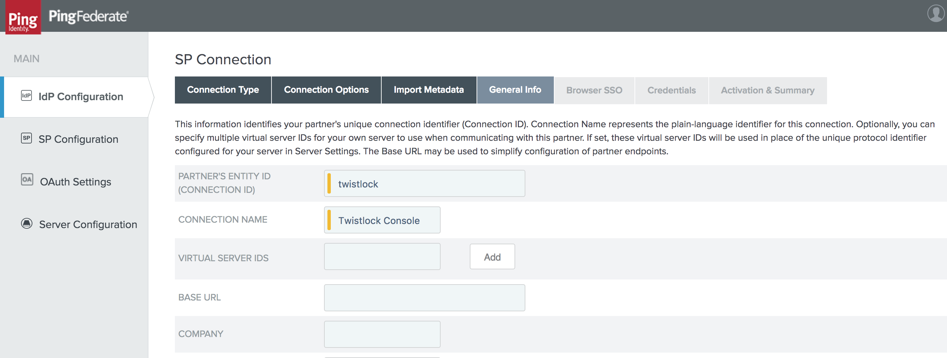Viewport: 947px width, 358px height.
Task: Click the IdP Configuration sidebar icon
Action: tap(26, 96)
